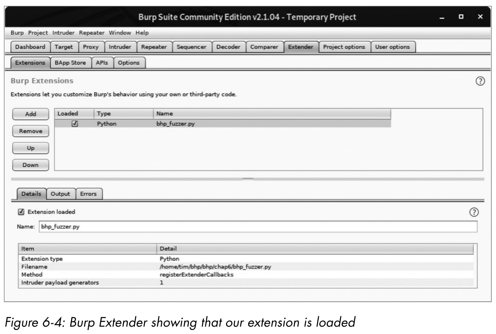Image resolution: width=496 pixels, height=334 pixels.
Task: Click the help icon beside Extension loaded
Action: pyautogui.click(x=474, y=212)
